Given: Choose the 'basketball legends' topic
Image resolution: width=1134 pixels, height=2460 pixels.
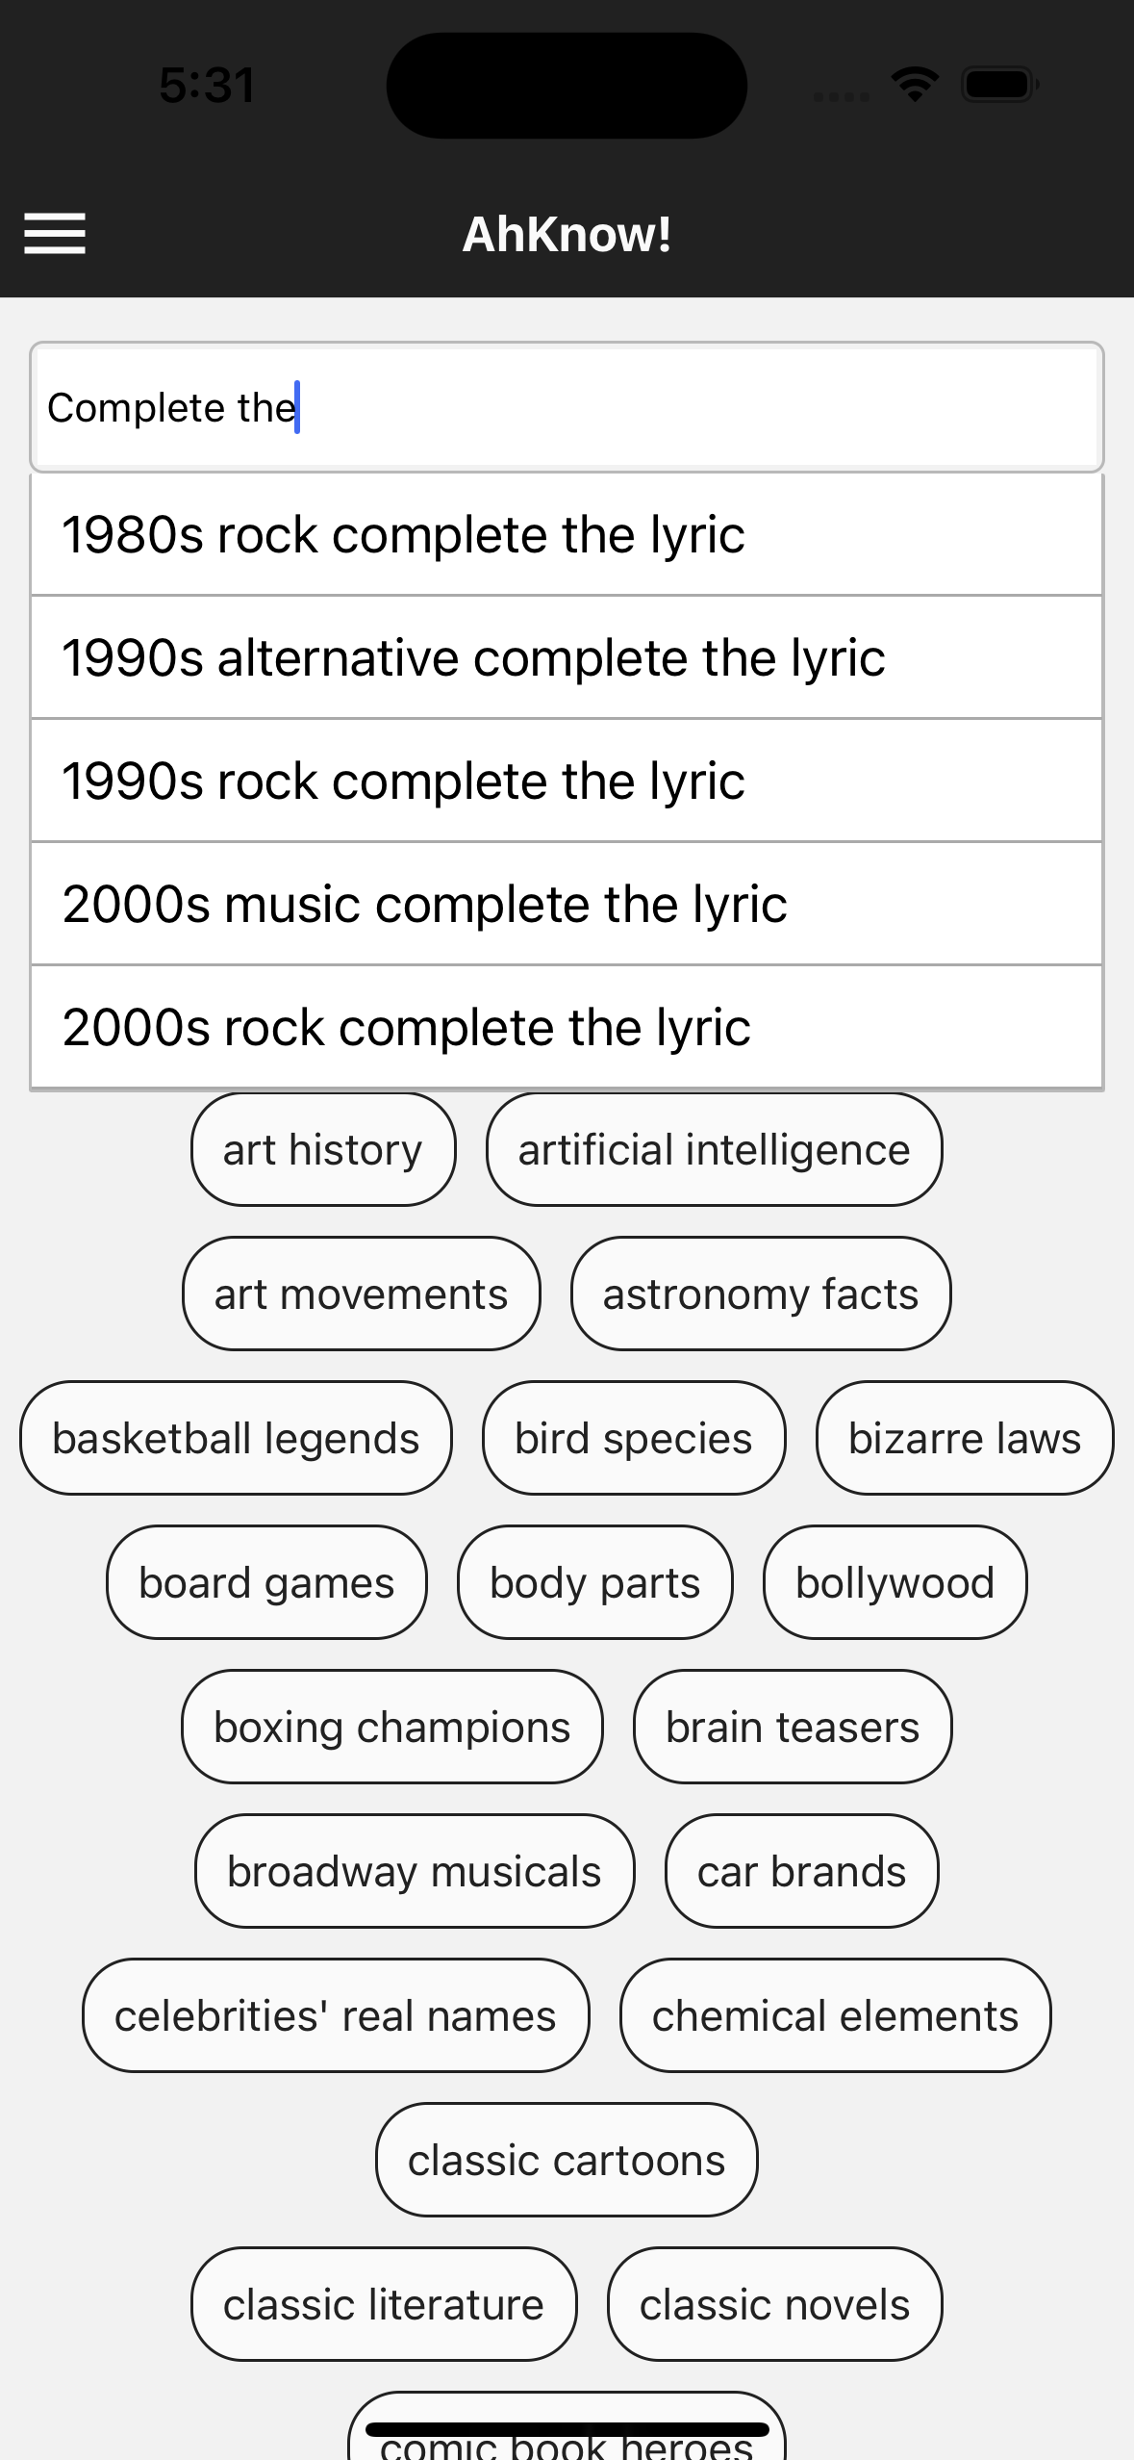Looking at the screenshot, I should pyautogui.click(x=236, y=1439).
